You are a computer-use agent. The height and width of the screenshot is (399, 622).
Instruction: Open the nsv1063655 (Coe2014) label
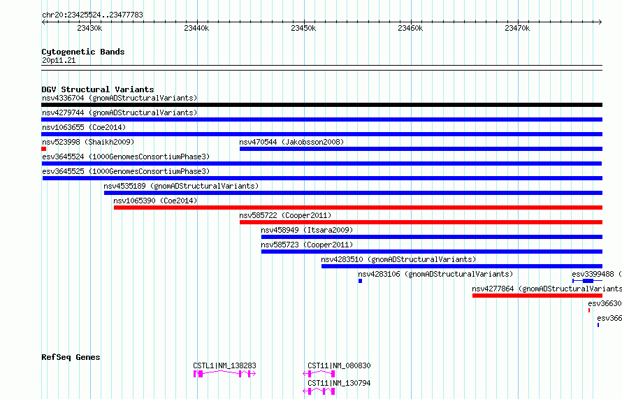coord(84,127)
